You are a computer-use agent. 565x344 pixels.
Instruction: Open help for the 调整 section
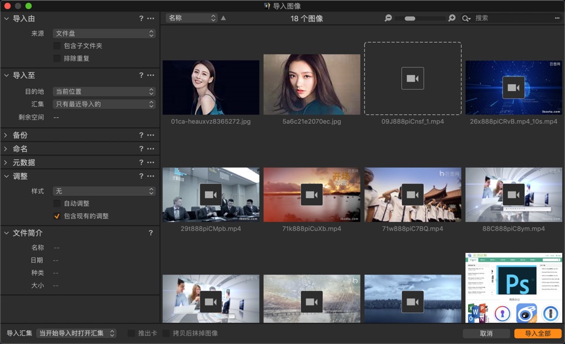pyautogui.click(x=141, y=176)
